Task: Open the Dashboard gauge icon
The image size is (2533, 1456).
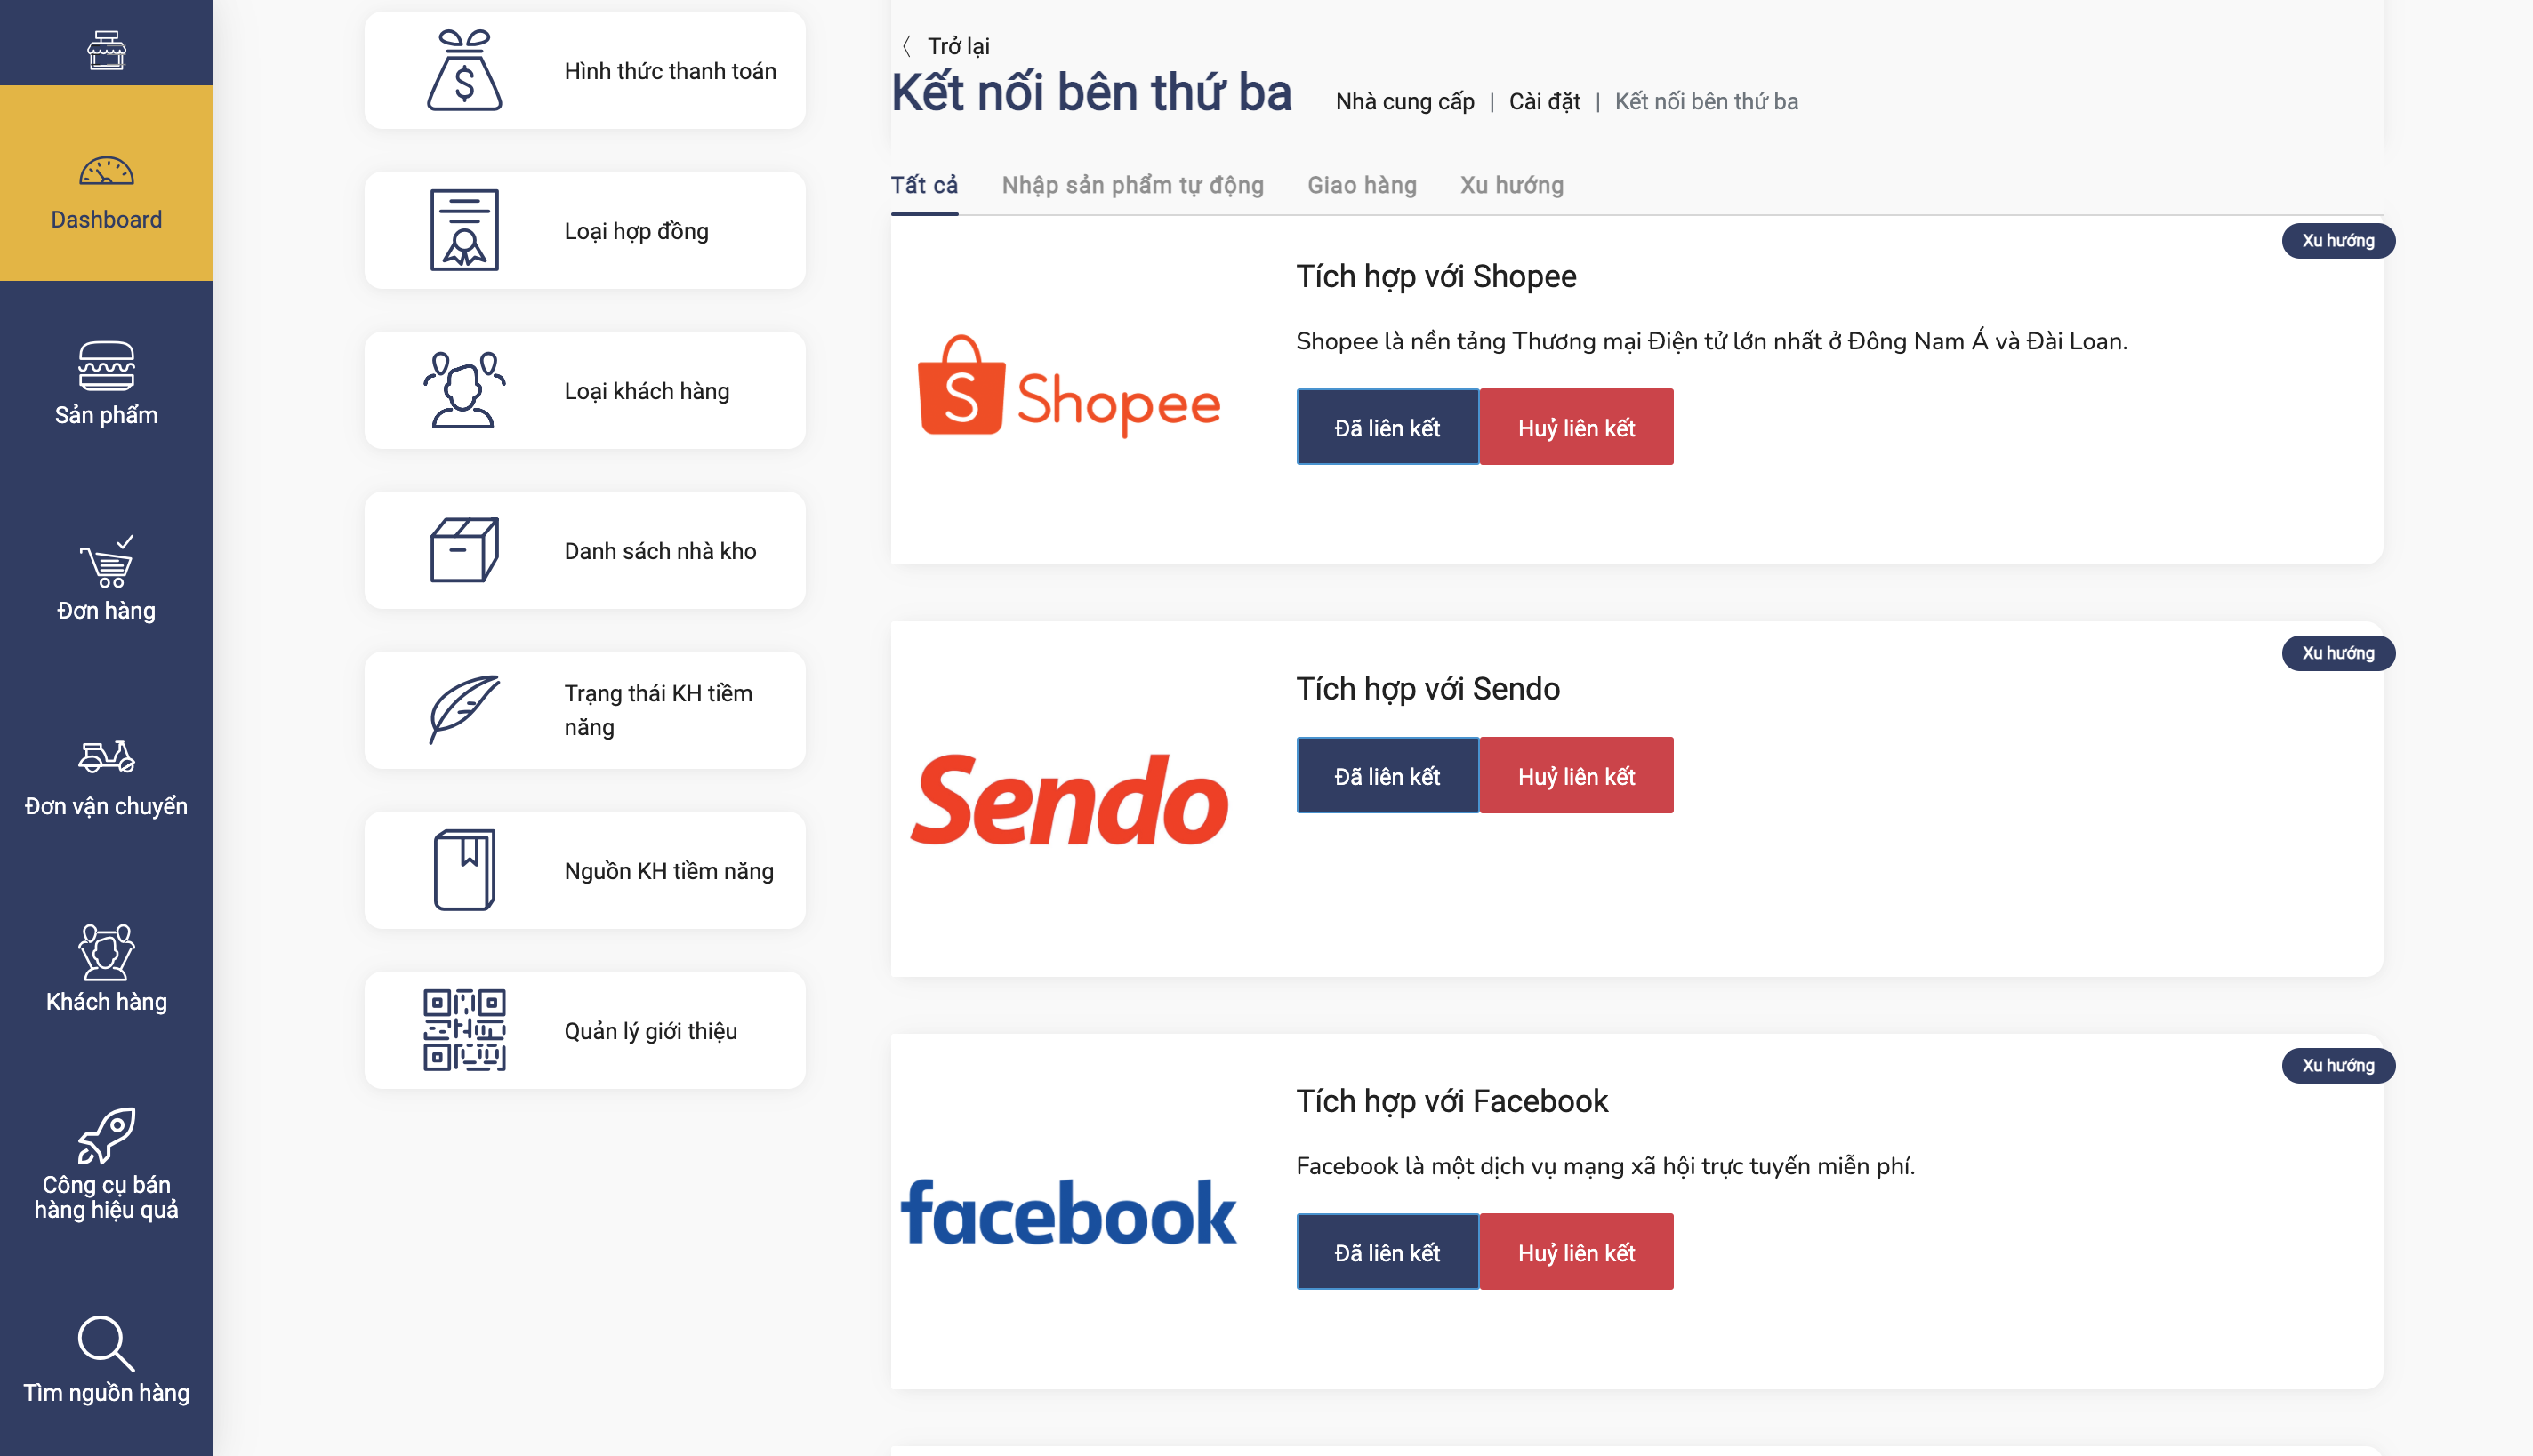Action: (106, 171)
